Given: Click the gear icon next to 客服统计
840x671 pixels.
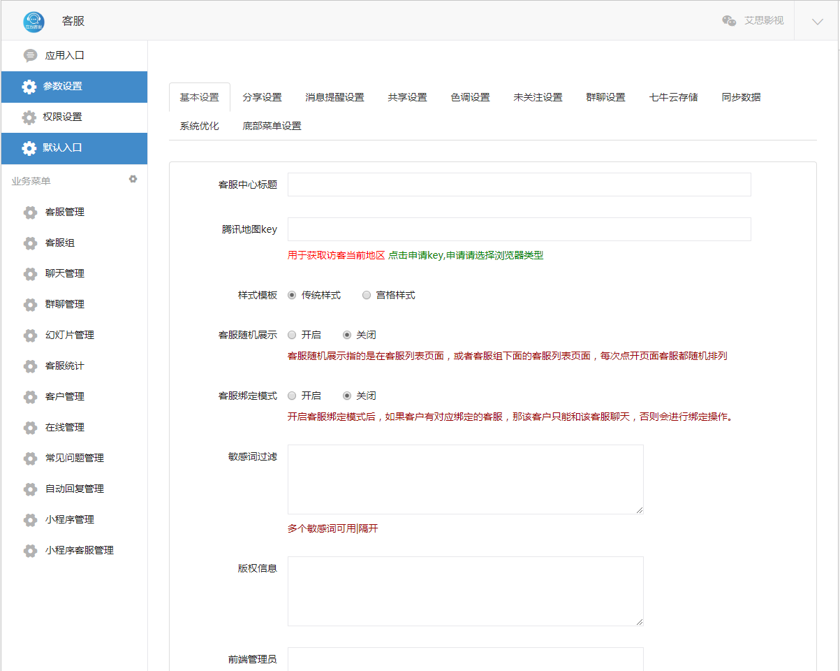Looking at the screenshot, I should coord(30,366).
